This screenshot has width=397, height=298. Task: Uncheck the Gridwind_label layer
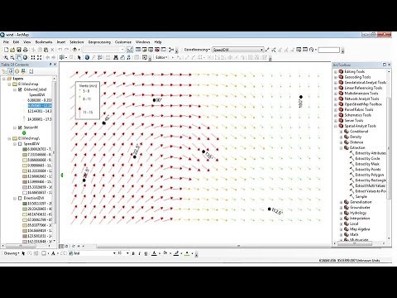coord(20,89)
